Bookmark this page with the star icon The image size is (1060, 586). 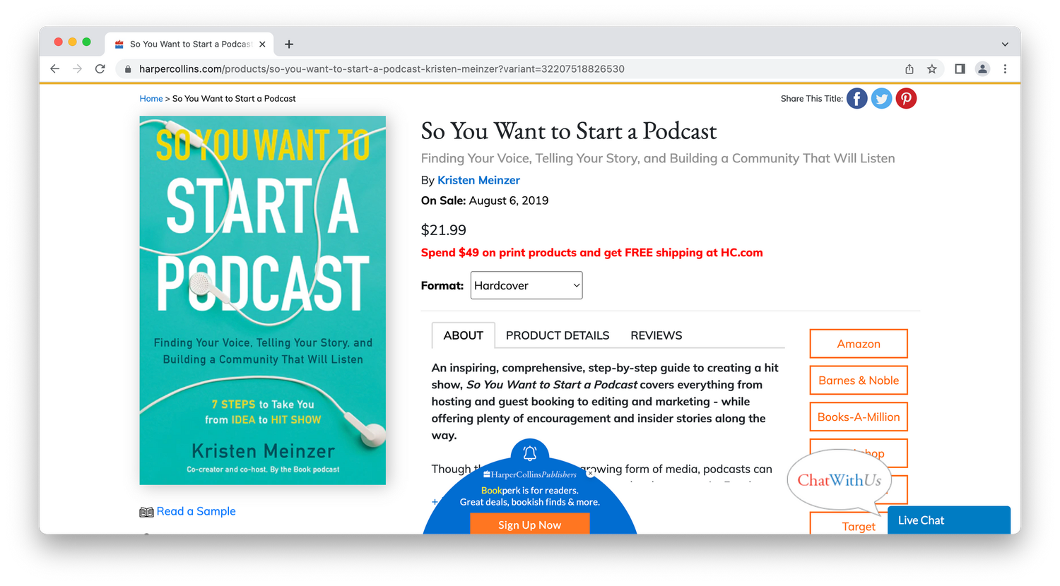pos(932,68)
